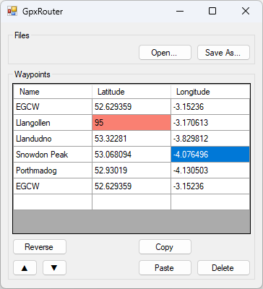Minimize the GpxRouter window

pyautogui.click(x=180, y=11)
